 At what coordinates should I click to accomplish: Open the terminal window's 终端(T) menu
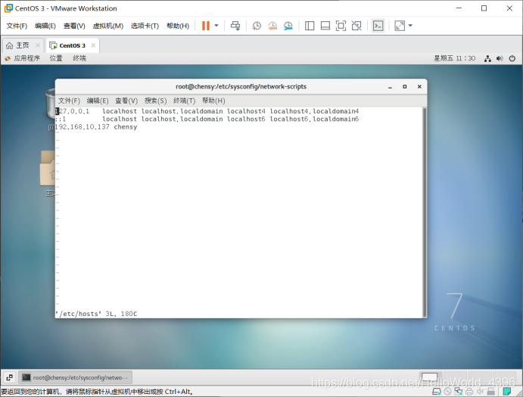(x=184, y=101)
